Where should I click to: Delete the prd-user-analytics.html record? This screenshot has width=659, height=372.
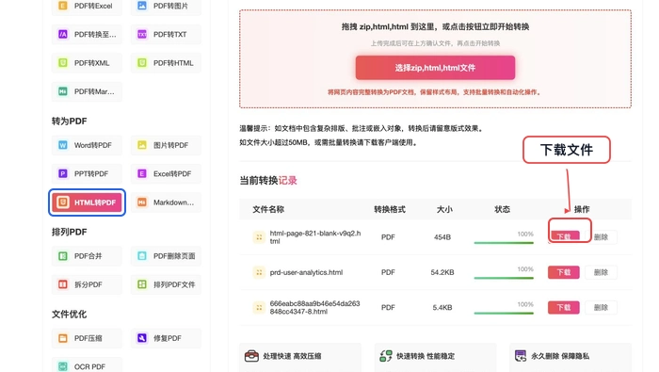click(x=601, y=272)
